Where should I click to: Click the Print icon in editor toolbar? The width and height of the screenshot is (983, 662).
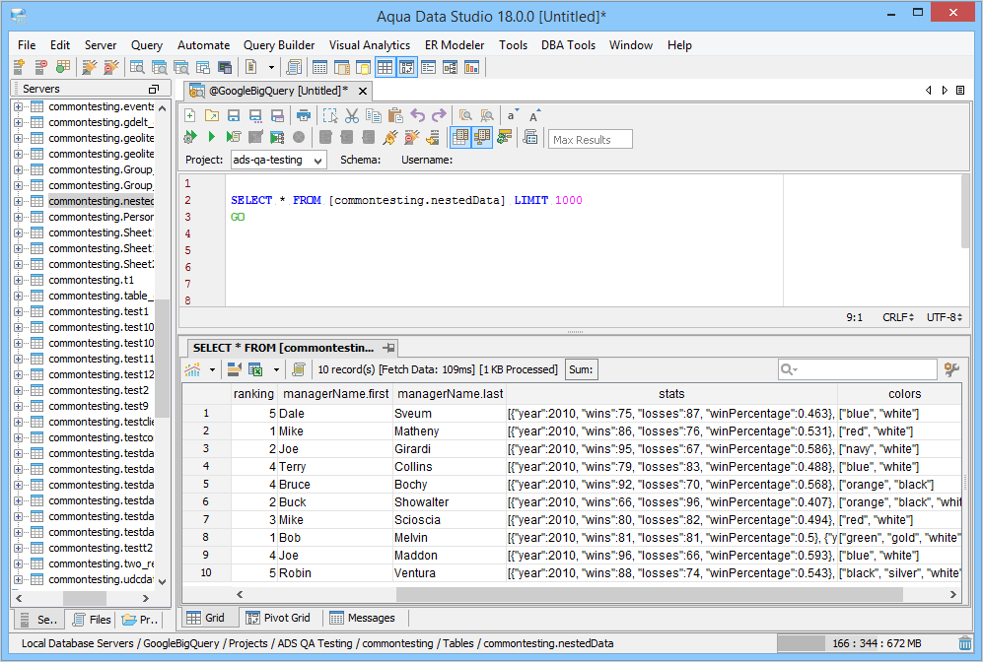pyautogui.click(x=304, y=115)
